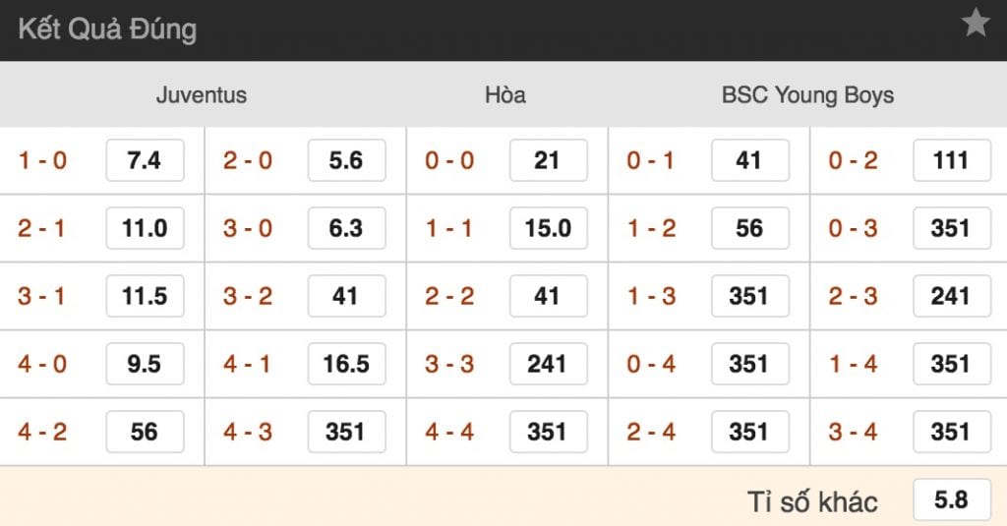Pick 3 - 0 score odds 6.3

coord(346,229)
